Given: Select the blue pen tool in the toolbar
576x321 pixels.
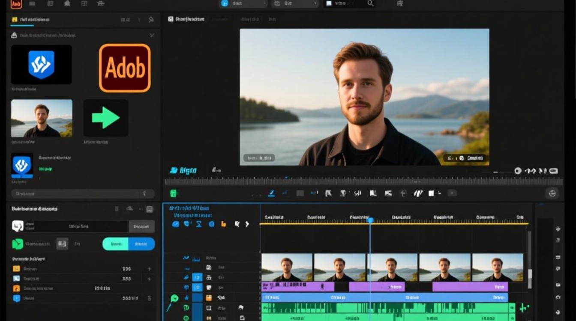Looking at the screenshot, I should point(271,193).
